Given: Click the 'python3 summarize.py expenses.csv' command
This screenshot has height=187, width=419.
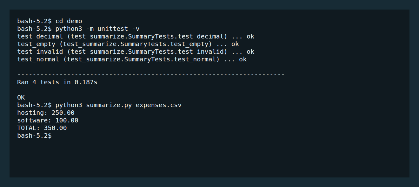Looking at the screenshot, I should pos(118,105).
